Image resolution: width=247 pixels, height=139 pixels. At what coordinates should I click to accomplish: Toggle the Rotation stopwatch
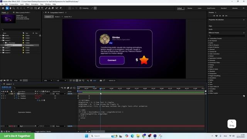(x=17, y=98)
